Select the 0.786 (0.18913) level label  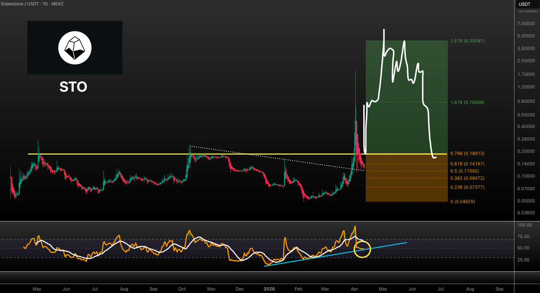[x=468, y=154]
